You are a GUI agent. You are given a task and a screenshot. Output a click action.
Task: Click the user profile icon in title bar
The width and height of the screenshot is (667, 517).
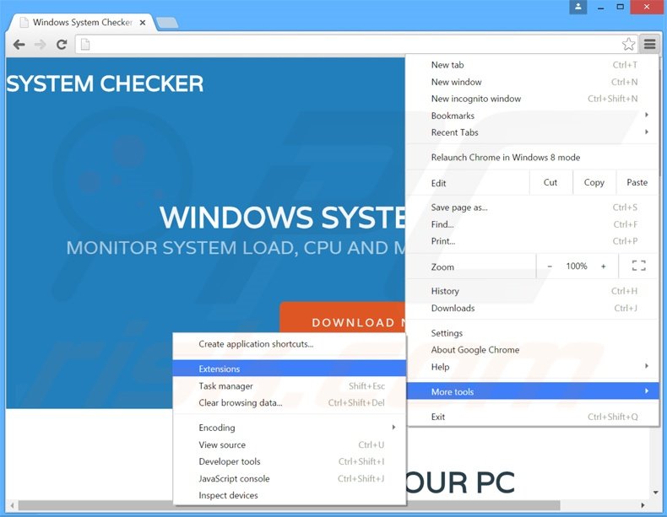click(578, 7)
